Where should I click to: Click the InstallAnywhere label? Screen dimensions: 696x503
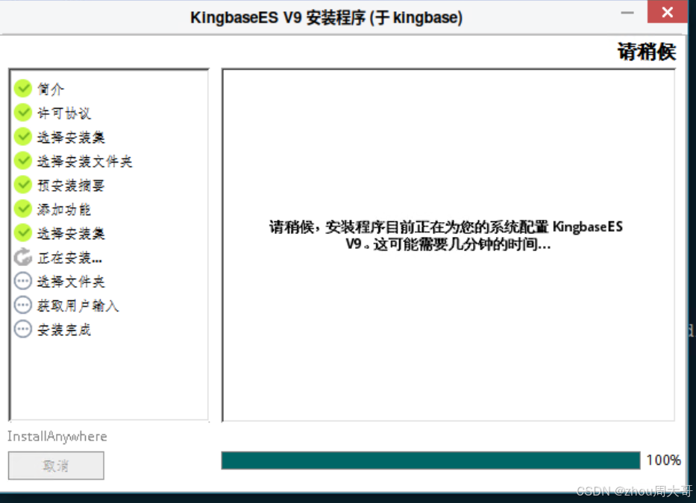(57, 437)
